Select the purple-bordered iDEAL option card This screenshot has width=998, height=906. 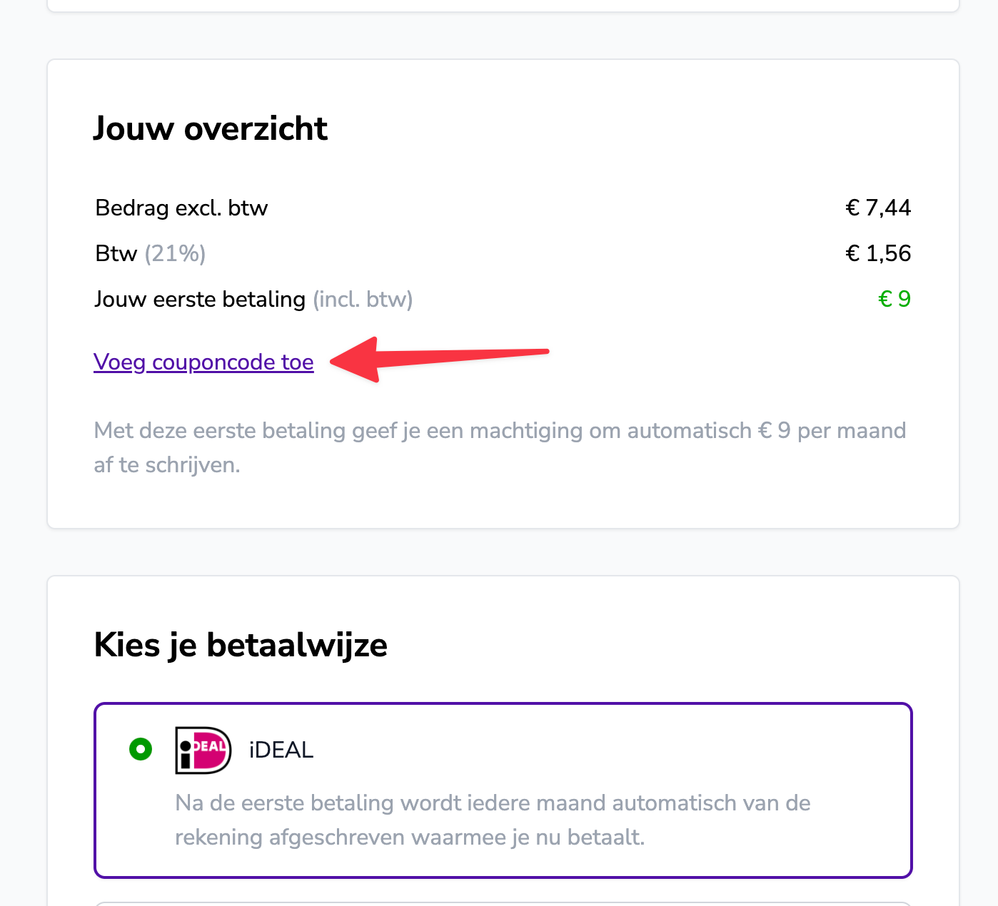coord(503,790)
